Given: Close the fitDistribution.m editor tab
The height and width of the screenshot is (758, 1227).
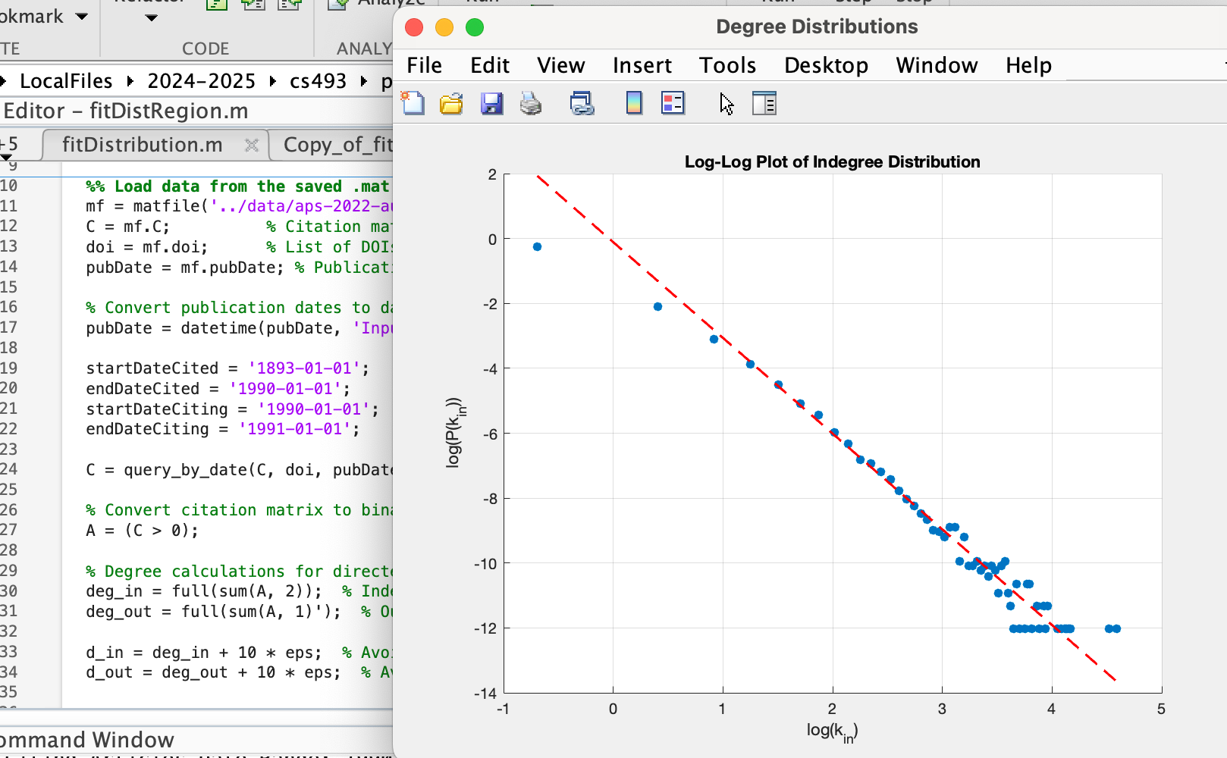Looking at the screenshot, I should point(252,145).
